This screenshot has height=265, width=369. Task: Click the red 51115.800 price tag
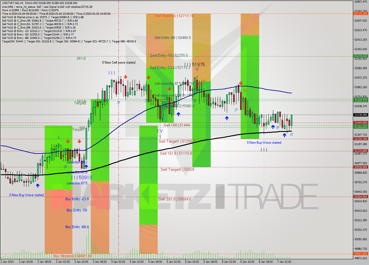(x=361, y=151)
